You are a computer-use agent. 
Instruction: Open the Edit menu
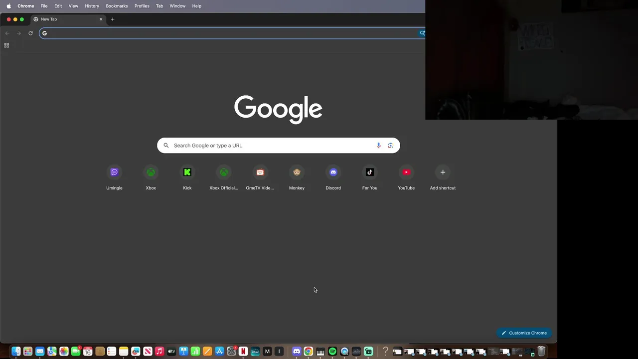(58, 6)
